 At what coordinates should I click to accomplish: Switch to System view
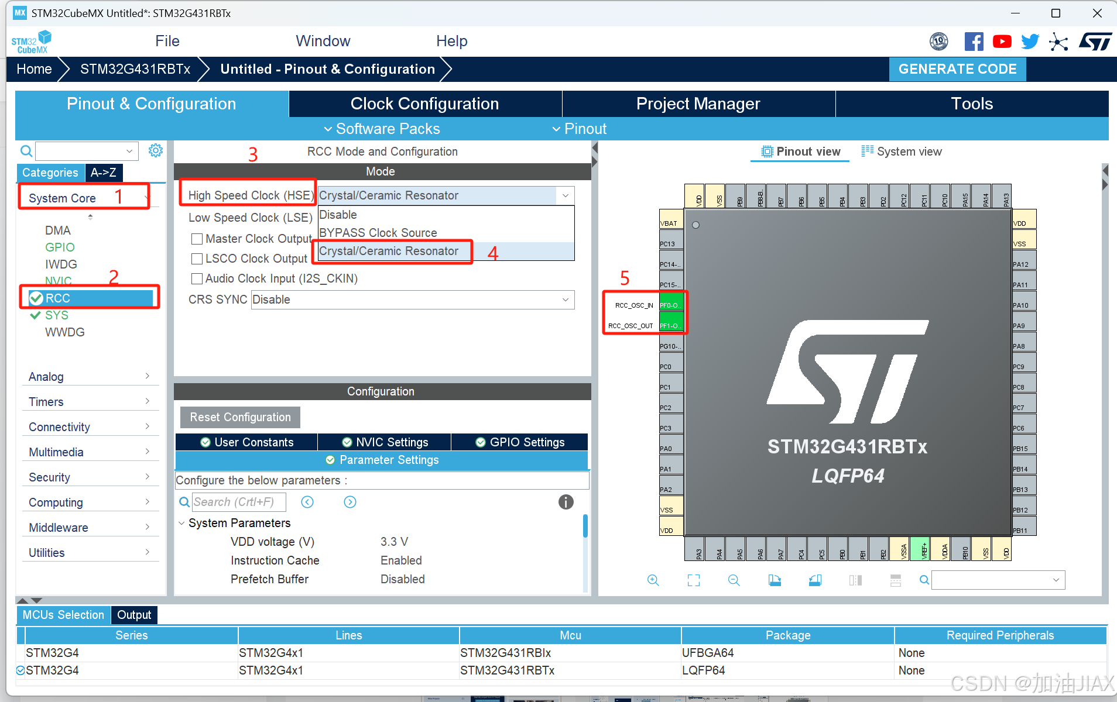pyautogui.click(x=902, y=152)
